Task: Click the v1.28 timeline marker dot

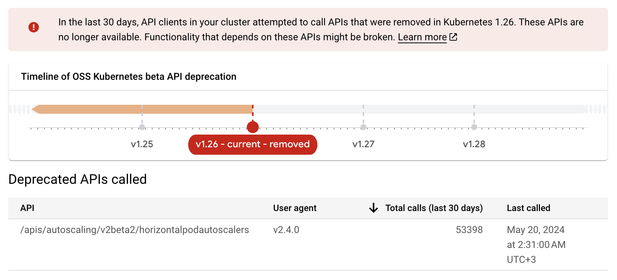Action: 474,127
